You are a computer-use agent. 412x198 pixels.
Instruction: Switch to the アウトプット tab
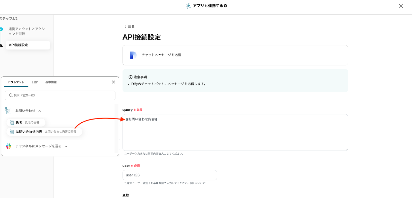tap(16, 82)
